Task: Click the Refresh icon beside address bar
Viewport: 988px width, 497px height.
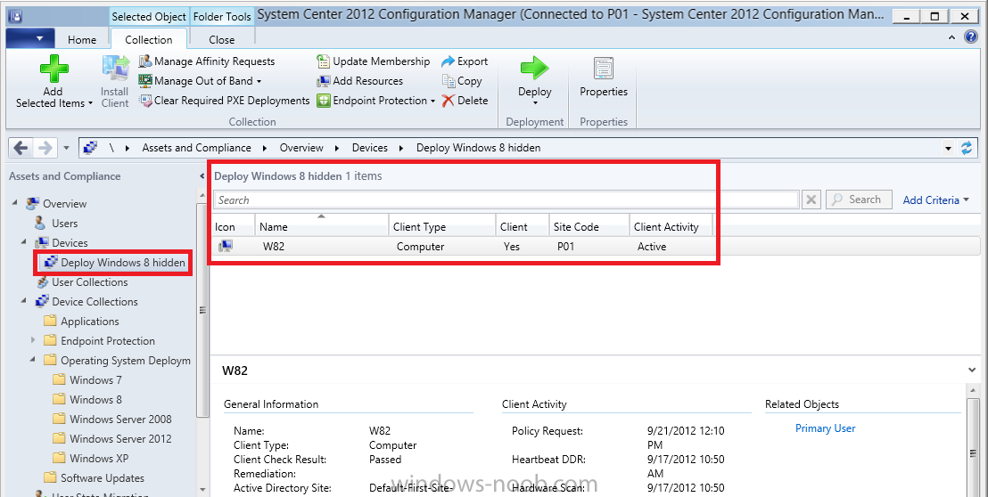Action: (967, 148)
